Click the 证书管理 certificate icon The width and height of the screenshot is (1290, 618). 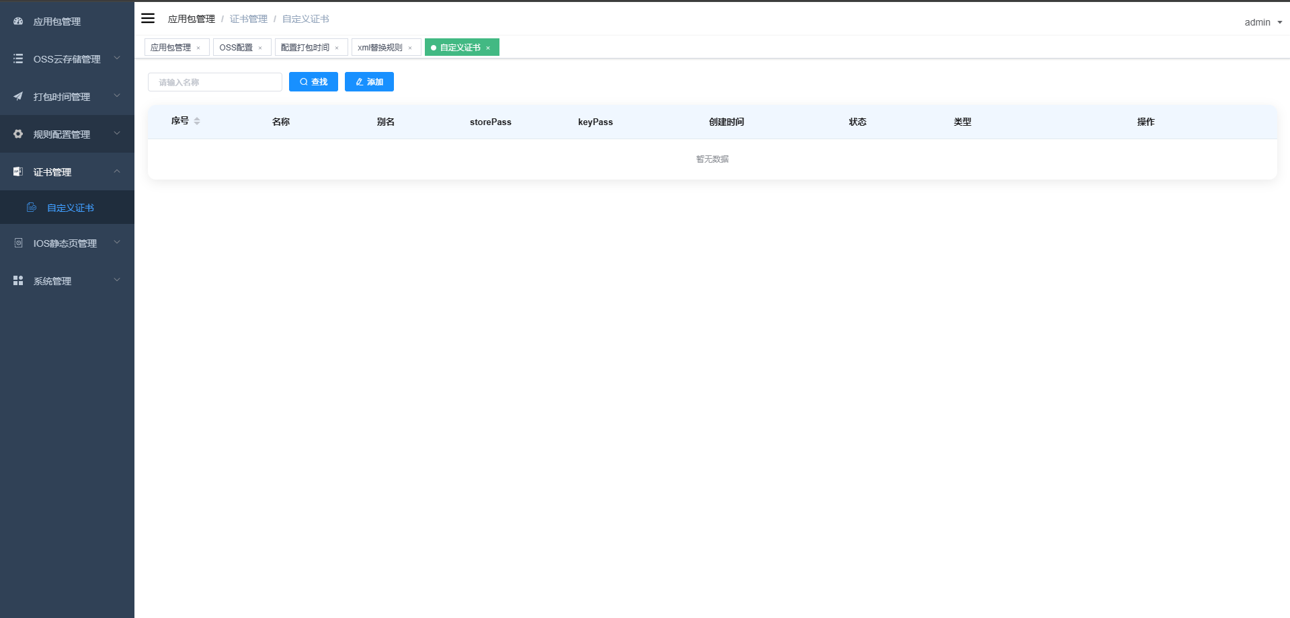[x=17, y=171]
